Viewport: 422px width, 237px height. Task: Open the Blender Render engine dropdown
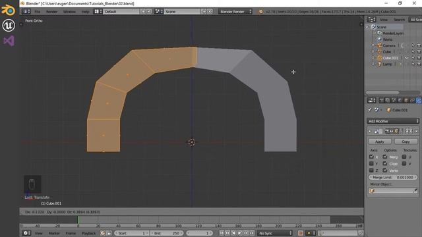click(x=235, y=12)
